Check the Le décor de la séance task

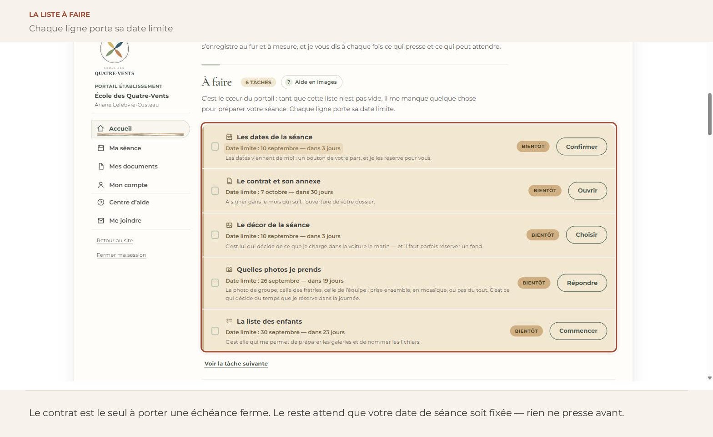point(215,235)
